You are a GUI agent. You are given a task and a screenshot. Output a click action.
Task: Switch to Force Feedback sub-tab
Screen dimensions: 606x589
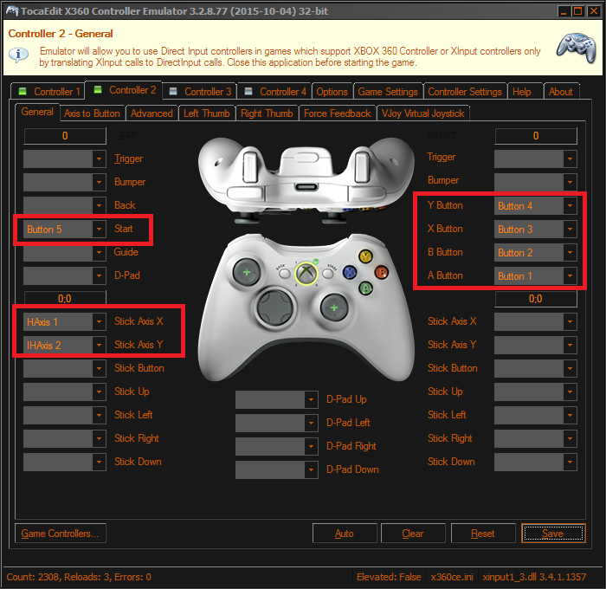338,113
